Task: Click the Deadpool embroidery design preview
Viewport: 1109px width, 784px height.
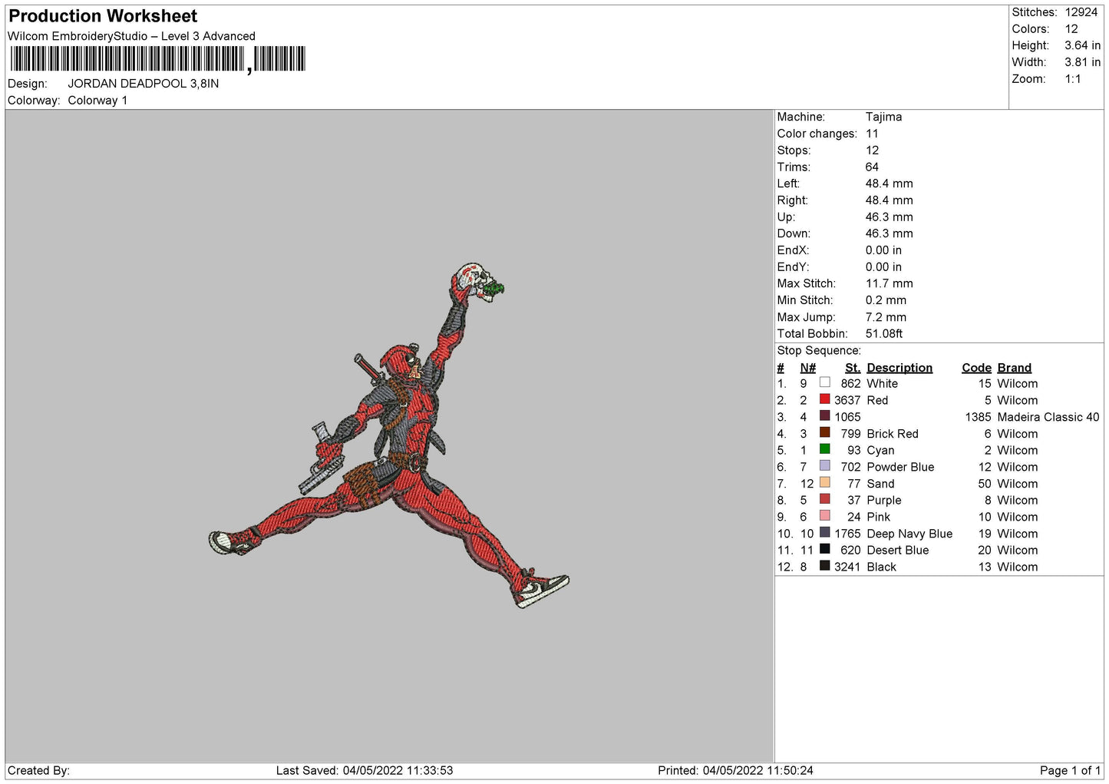Action: [x=389, y=435]
